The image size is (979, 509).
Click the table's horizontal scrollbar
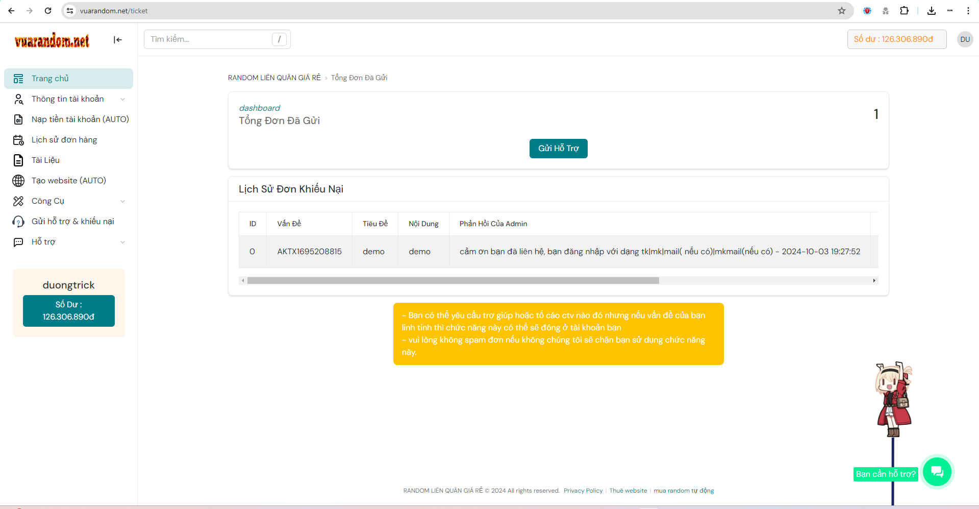tap(453, 280)
